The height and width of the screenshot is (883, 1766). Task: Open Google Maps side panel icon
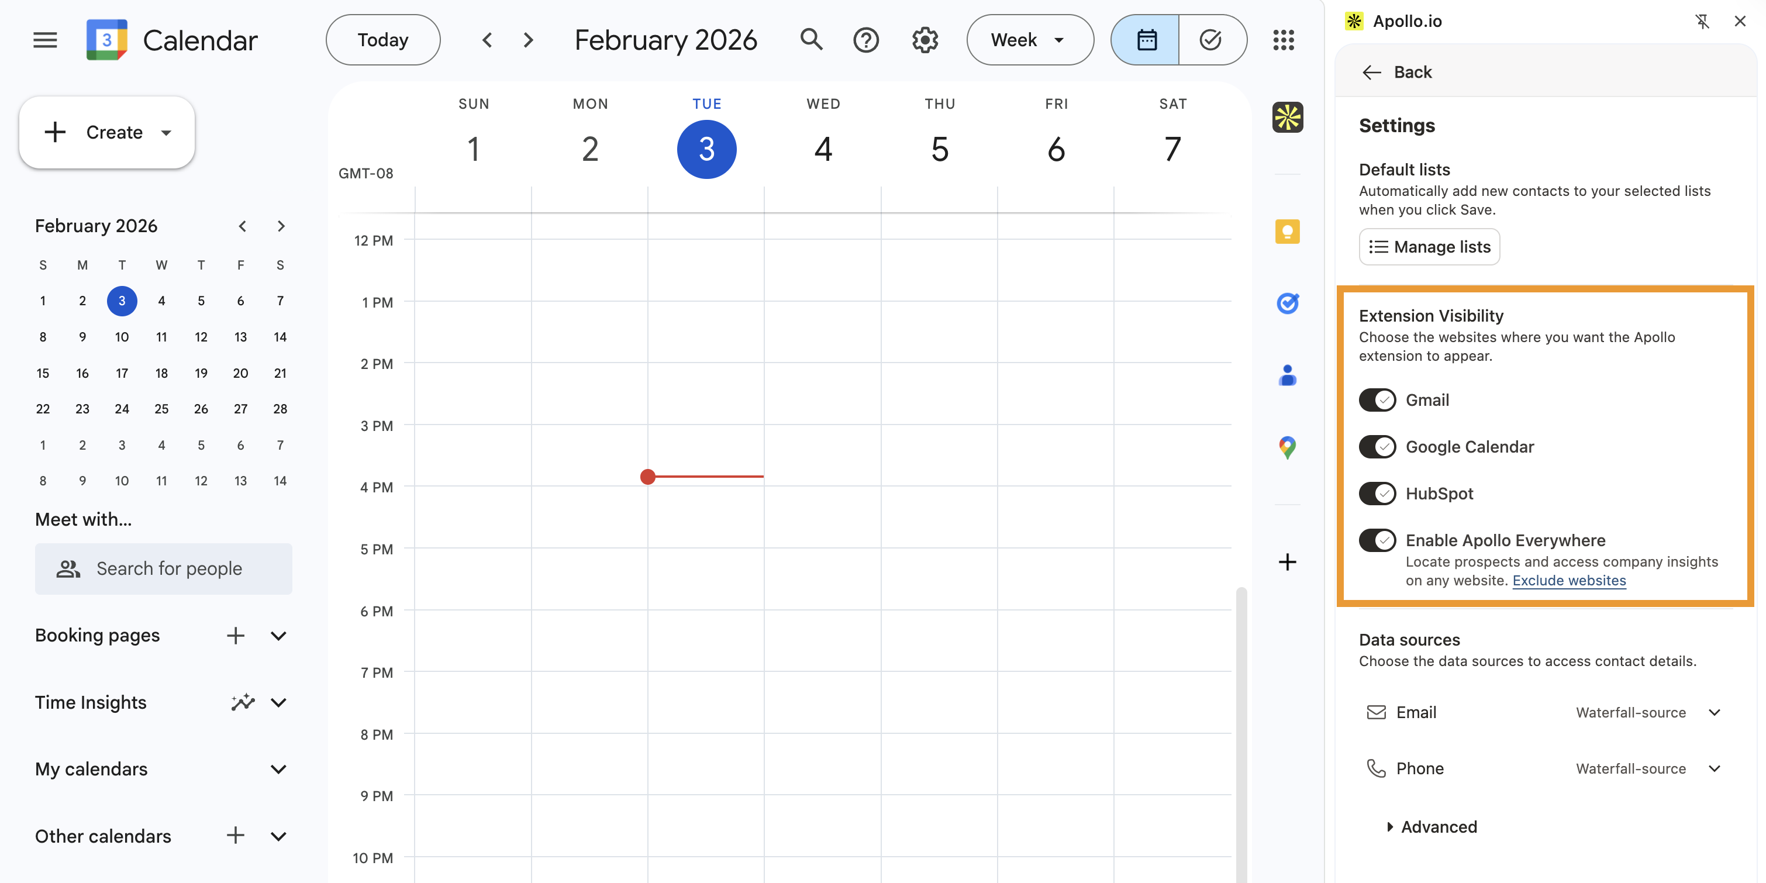pyautogui.click(x=1287, y=447)
